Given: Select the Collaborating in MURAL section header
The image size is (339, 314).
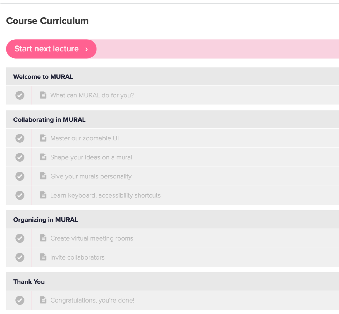Looking at the screenshot, I should point(173,119).
